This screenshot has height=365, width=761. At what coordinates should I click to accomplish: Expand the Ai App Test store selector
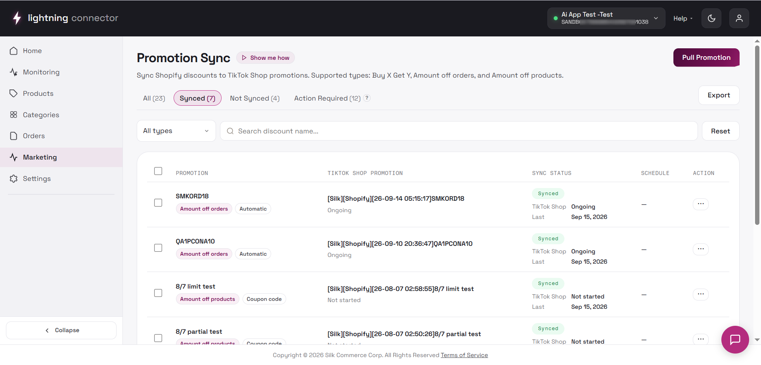[x=606, y=18]
